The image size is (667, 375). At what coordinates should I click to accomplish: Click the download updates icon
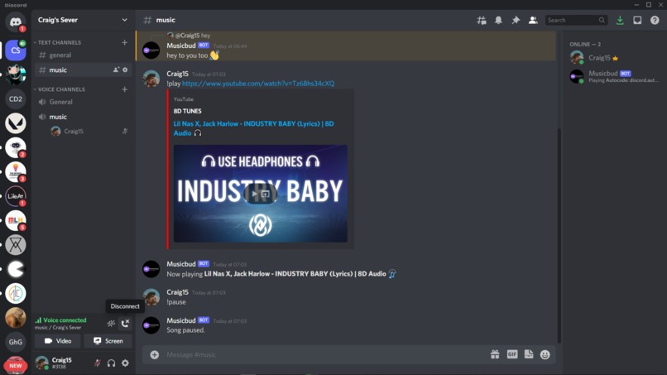[620, 20]
